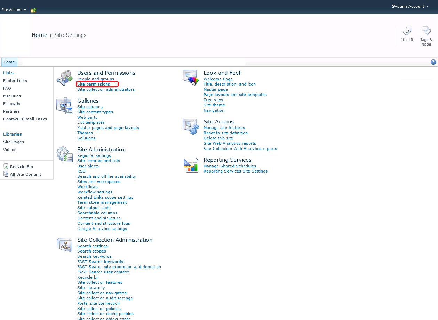Image resolution: width=438 pixels, height=320 pixels.
Task: Open the System Account dropdown
Action: (409, 6)
